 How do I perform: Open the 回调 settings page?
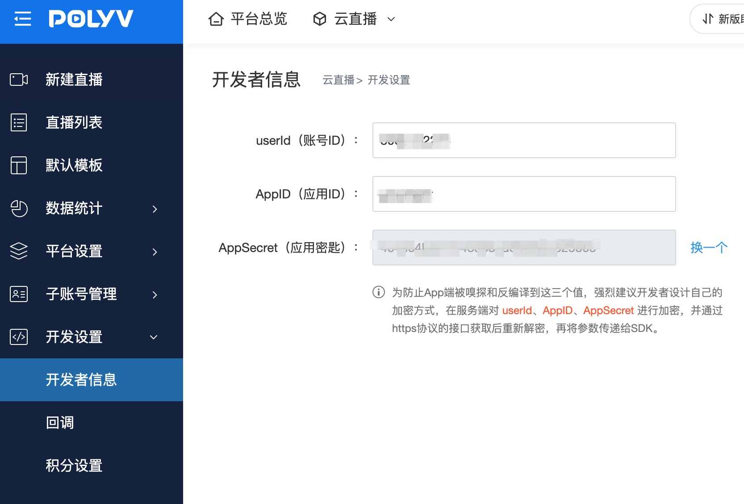coord(60,423)
